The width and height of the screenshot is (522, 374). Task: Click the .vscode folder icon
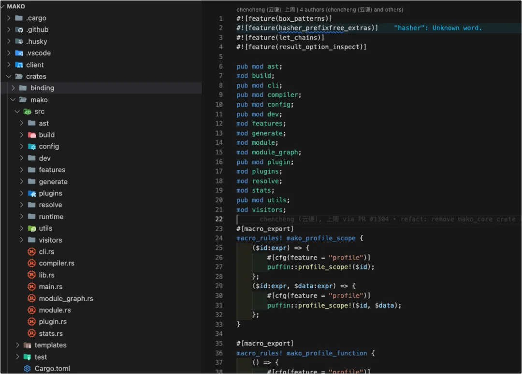[19, 53]
